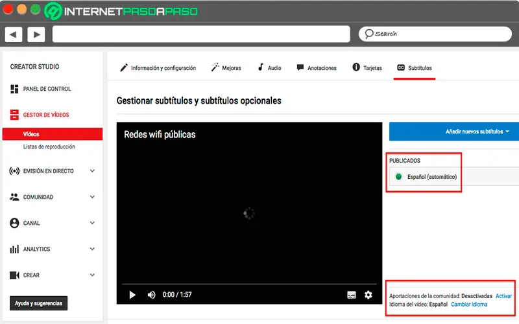This screenshot has height=324, width=519.
Task: Click the Canal profile icon
Action: 14,223
